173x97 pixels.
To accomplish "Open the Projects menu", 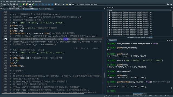I will tap(29, 1).
